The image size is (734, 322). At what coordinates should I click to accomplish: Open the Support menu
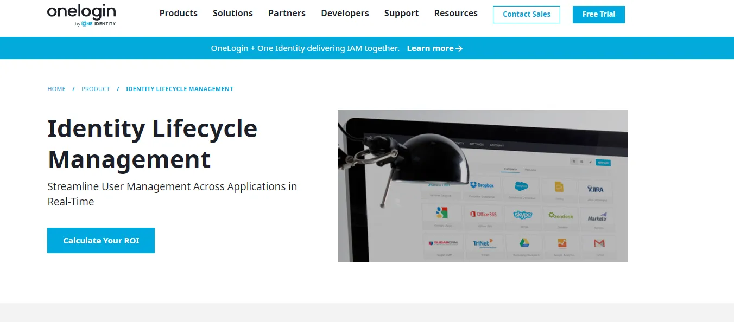tap(401, 13)
